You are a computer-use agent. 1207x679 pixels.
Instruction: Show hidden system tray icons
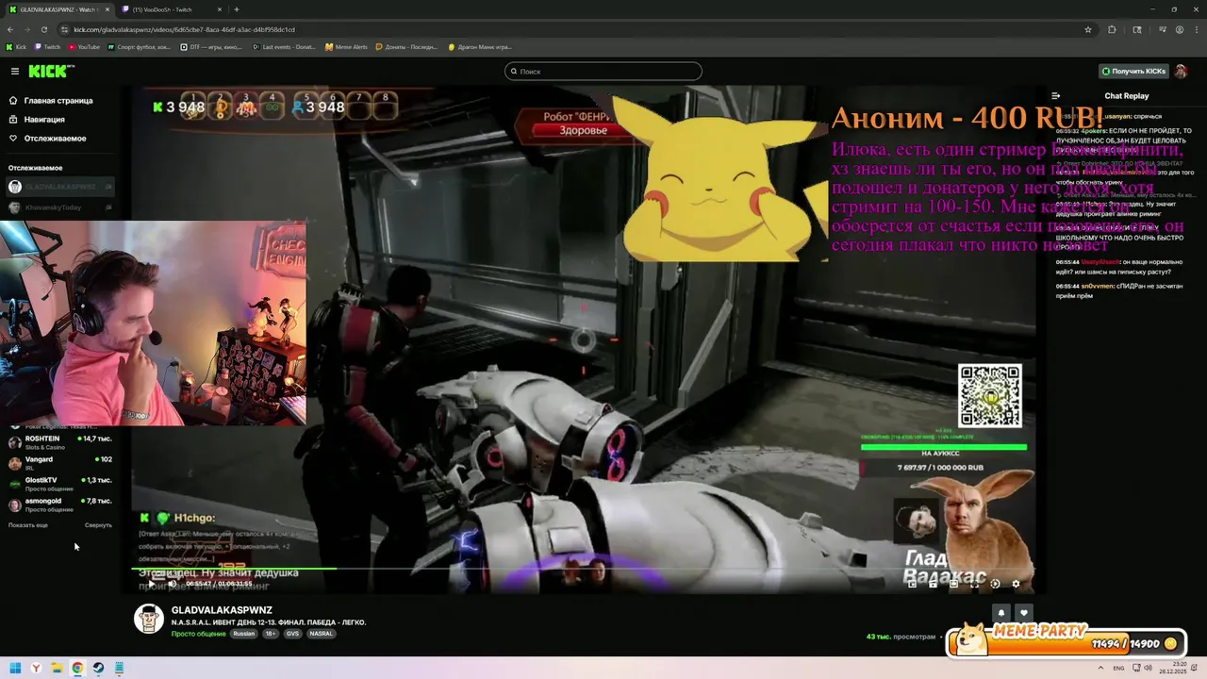coord(1102,669)
